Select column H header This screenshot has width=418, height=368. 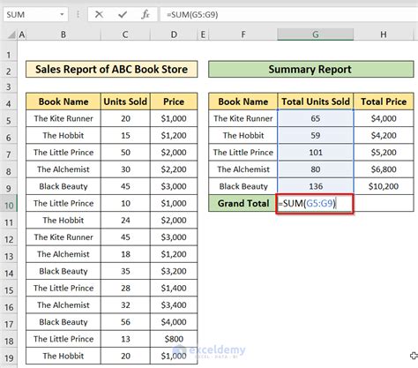tap(384, 34)
